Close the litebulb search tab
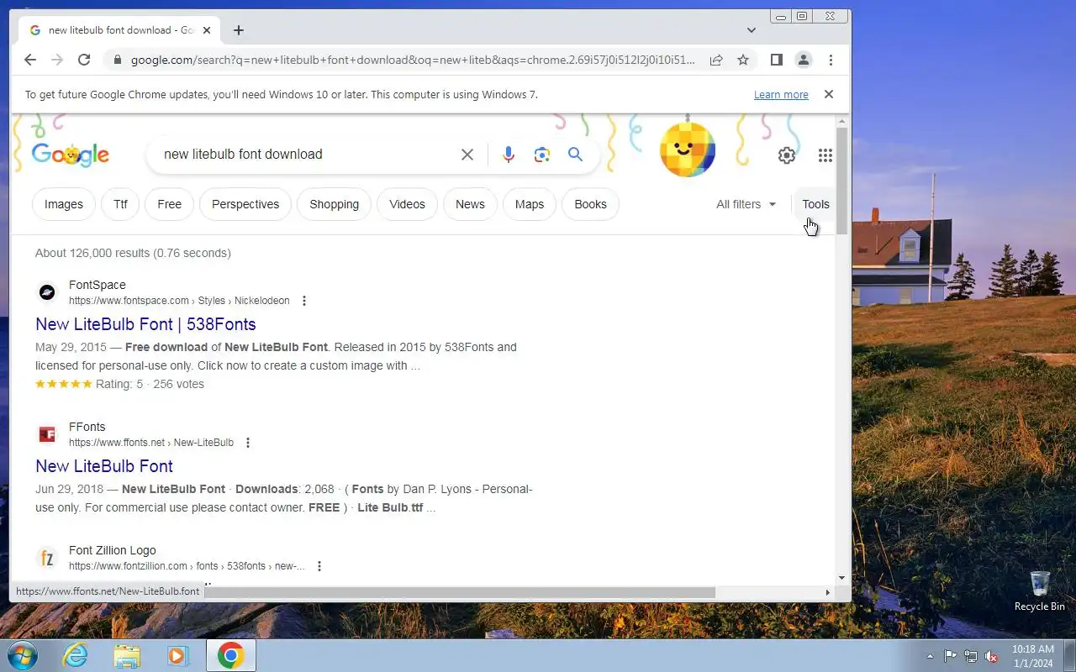The width and height of the screenshot is (1076, 672). click(x=207, y=30)
